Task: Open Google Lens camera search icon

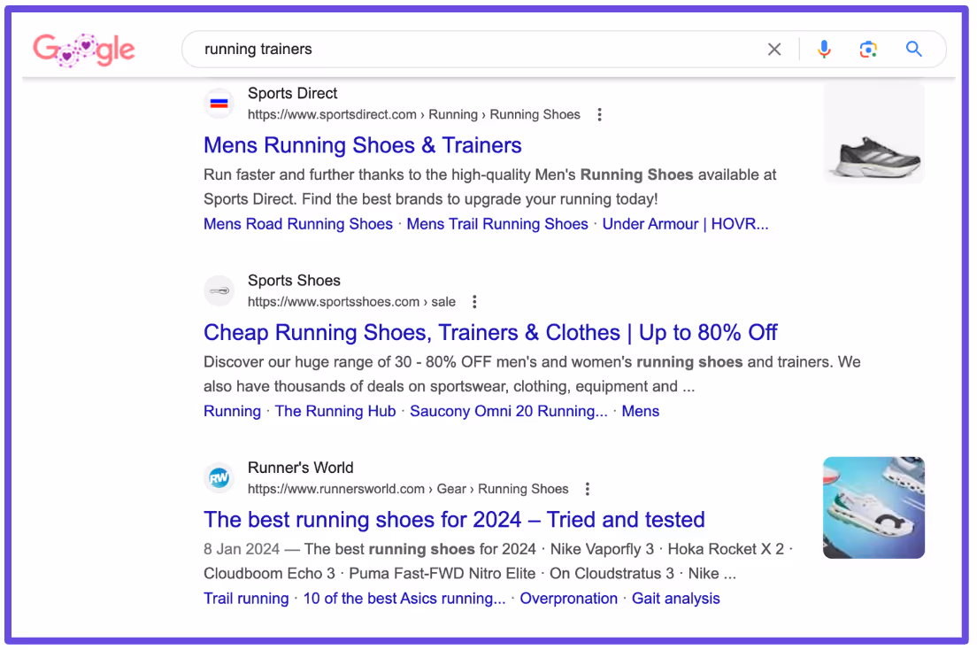Action: pyautogui.click(x=868, y=50)
